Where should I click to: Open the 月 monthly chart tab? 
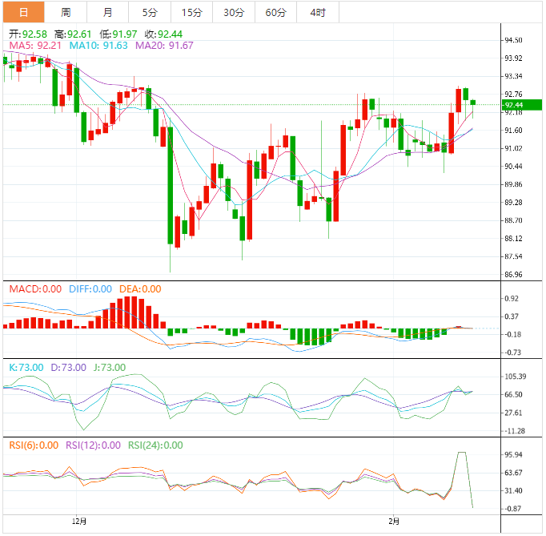pos(108,12)
